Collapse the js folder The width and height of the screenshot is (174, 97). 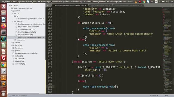click(13, 16)
